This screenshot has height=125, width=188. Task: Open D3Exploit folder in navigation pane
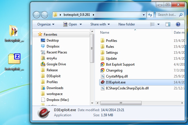pyautogui.click(x=53, y=76)
